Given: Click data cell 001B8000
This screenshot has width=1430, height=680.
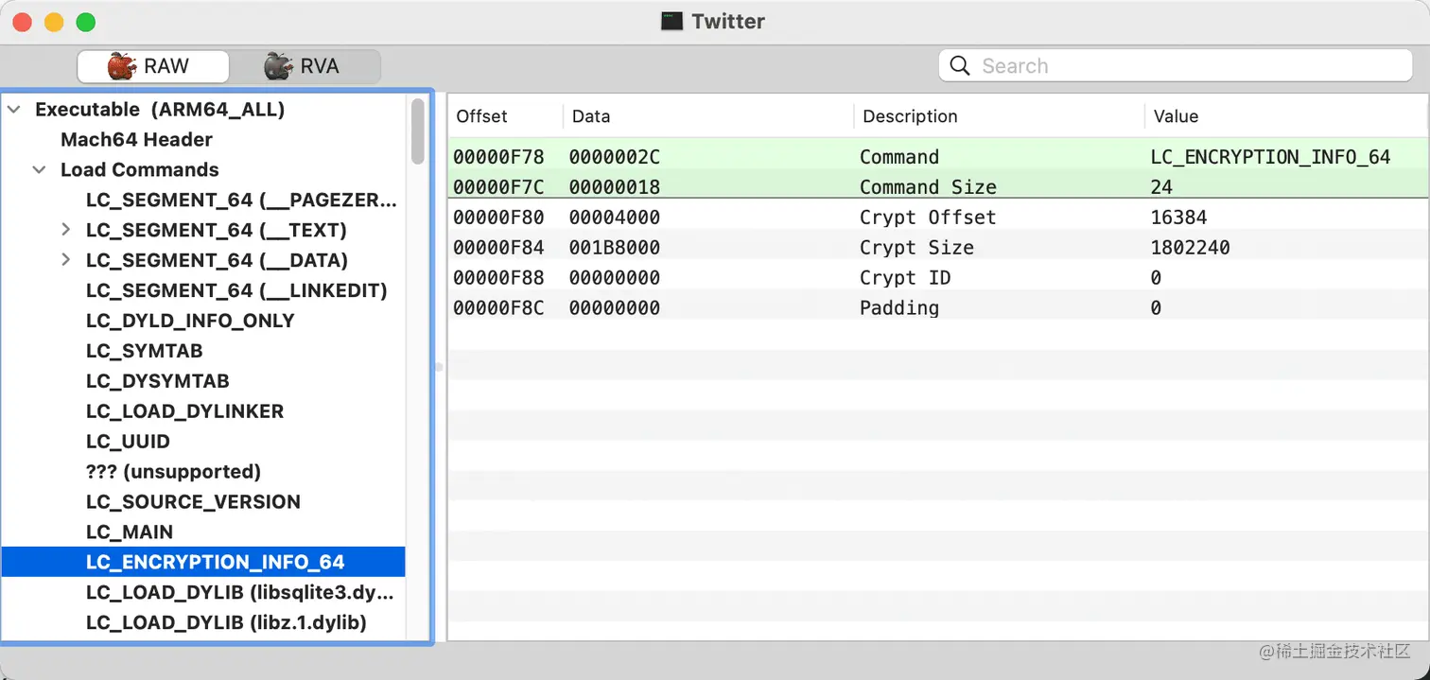Looking at the screenshot, I should tap(614, 248).
